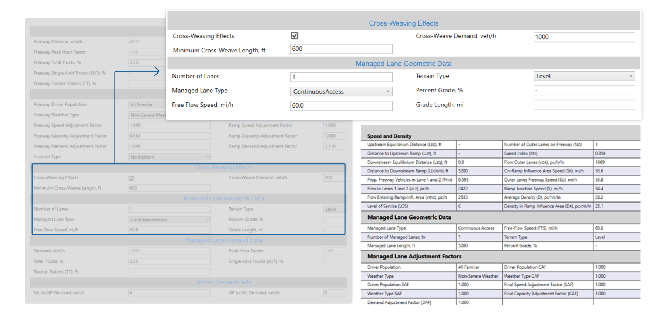Click Managed Lane Geometric Data header in callout

point(404,64)
